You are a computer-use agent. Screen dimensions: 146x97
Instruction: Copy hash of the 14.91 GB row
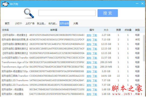click(89, 76)
